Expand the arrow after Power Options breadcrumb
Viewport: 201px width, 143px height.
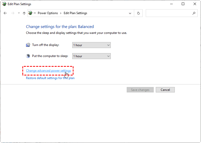[61, 13]
